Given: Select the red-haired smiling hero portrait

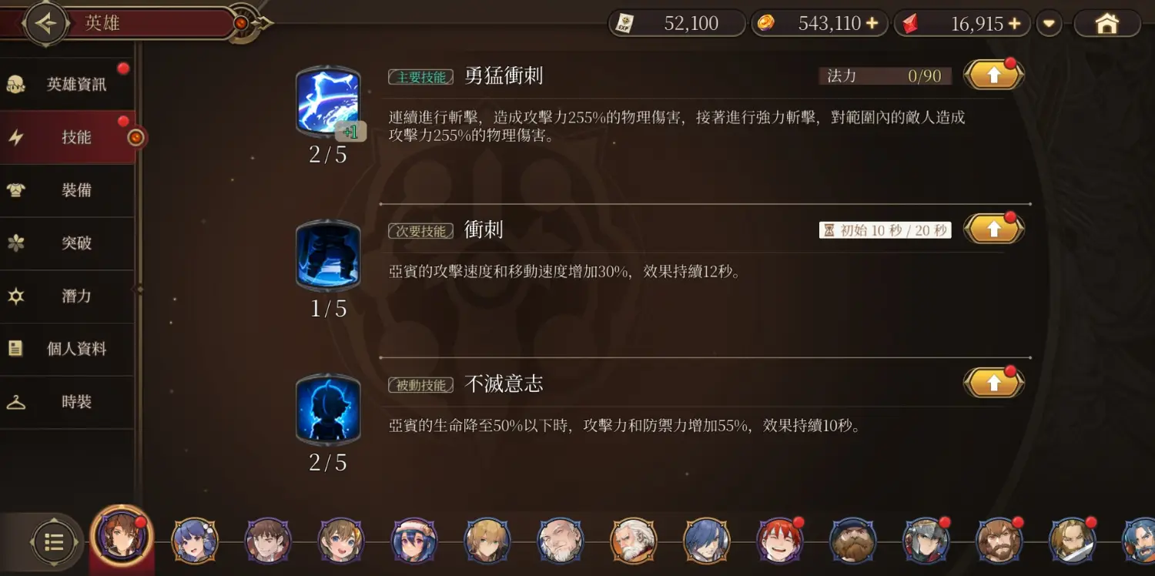Looking at the screenshot, I should pos(780,541).
